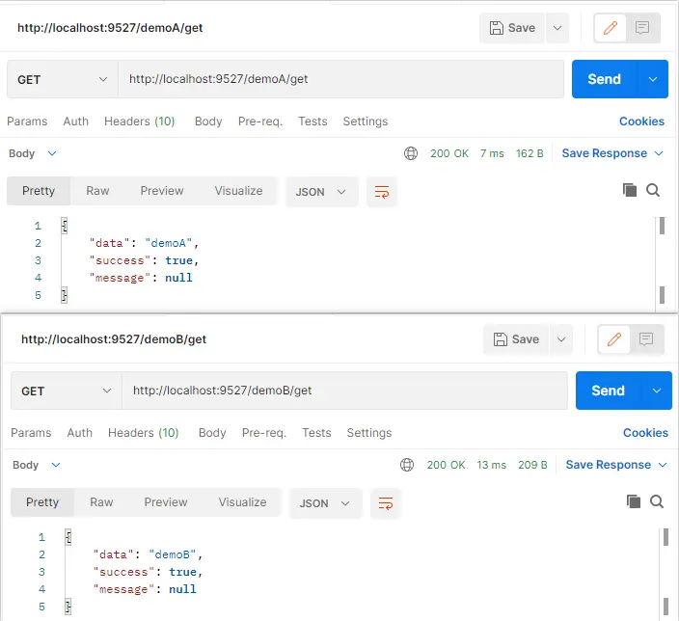Screen dimensions: 679x621
Task: Open search in the demoA response body
Action: click(x=653, y=190)
